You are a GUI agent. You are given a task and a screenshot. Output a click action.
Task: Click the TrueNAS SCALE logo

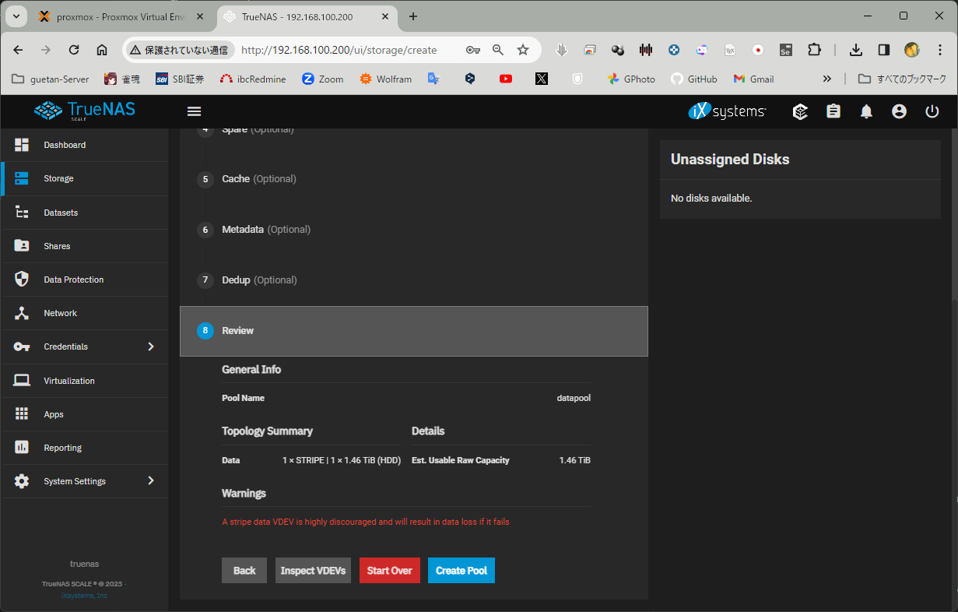tap(85, 111)
